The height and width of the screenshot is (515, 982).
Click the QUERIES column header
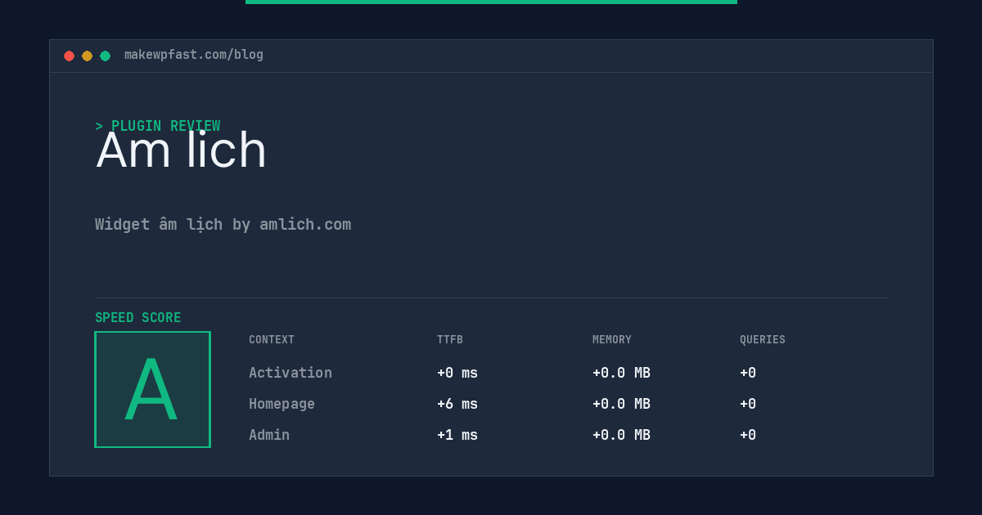[763, 340]
